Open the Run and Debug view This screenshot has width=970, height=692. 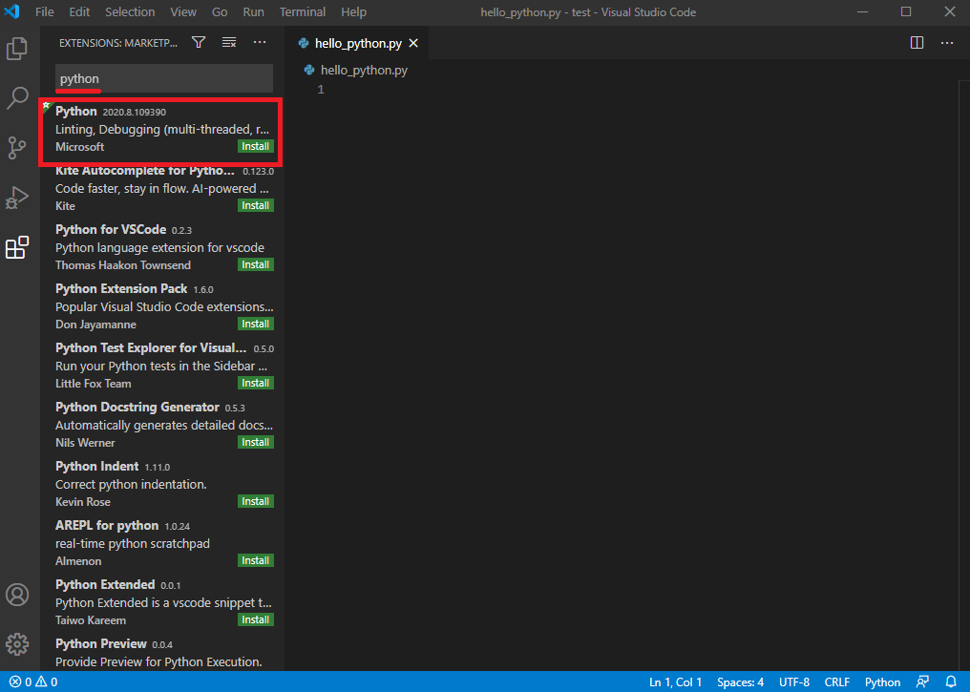[x=17, y=198]
